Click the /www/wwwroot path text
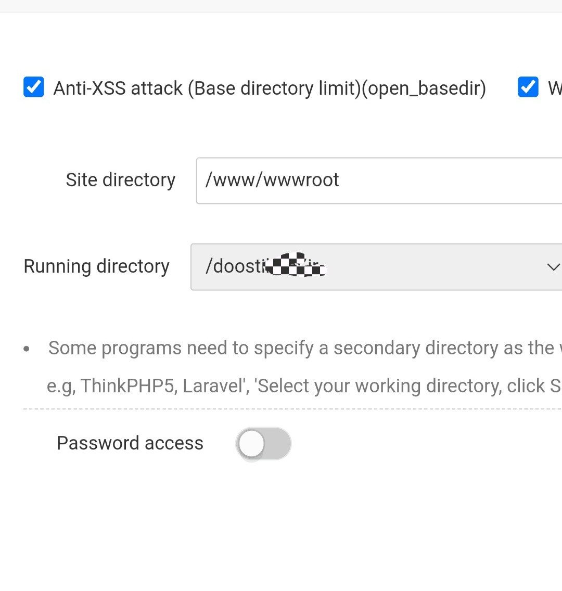Viewport: 562px width, 591px height. coord(272,180)
